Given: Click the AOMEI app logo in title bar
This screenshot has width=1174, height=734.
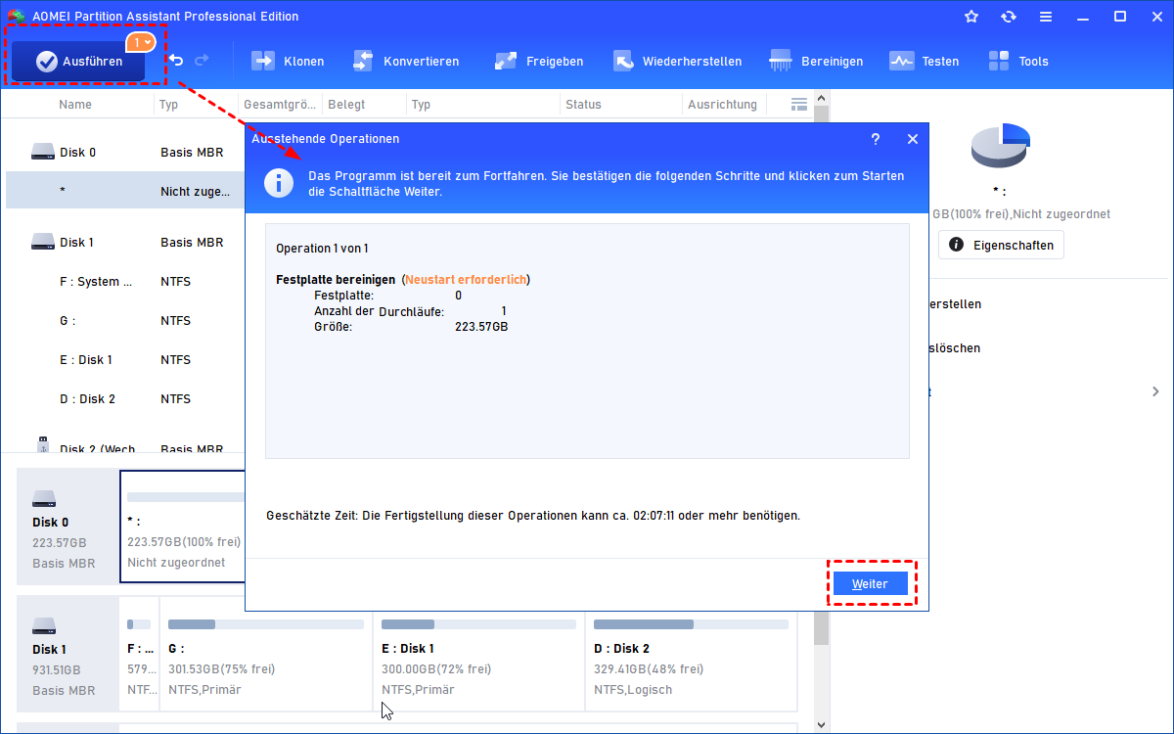Looking at the screenshot, I should pyautogui.click(x=16, y=17).
